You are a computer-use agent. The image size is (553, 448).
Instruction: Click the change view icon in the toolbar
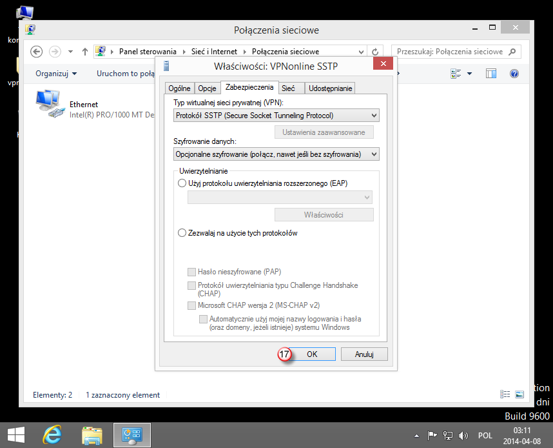[x=456, y=74]
